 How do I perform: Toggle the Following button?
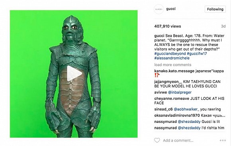pyautogui.click(x=215, y=9)
